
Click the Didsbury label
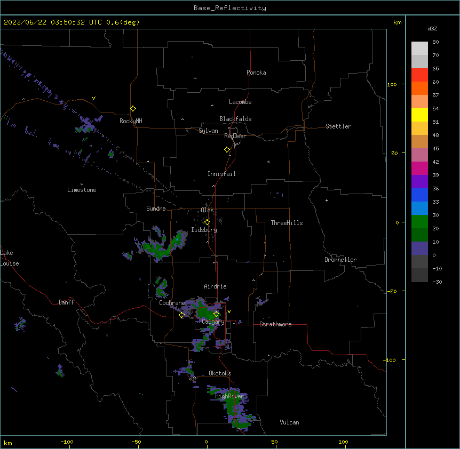(x=204, y=230)
